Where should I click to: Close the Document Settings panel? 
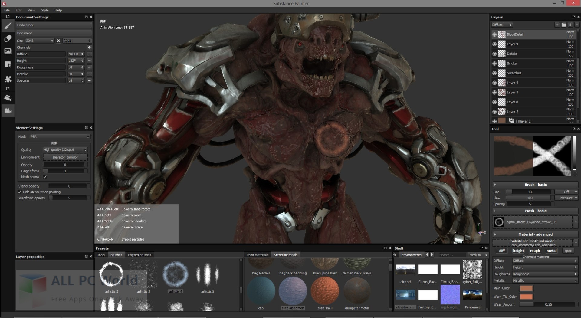91,17
